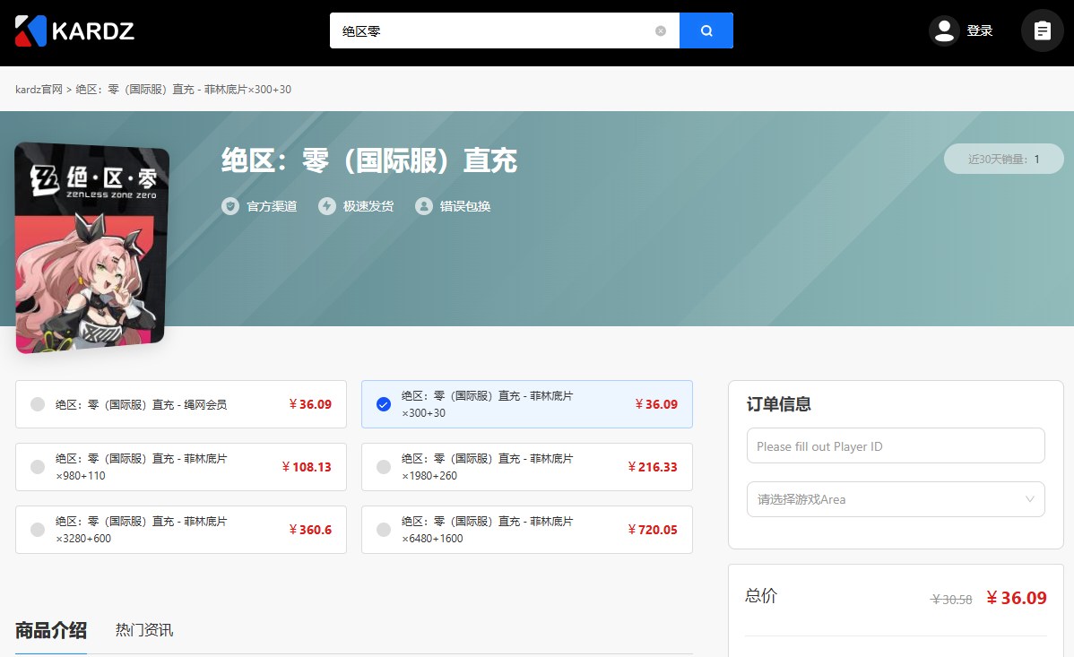This screenshot has height=657, width=1074.
Task: Click the 绝区：零（国际服）直充 title
Action: (x=369, y=161)
